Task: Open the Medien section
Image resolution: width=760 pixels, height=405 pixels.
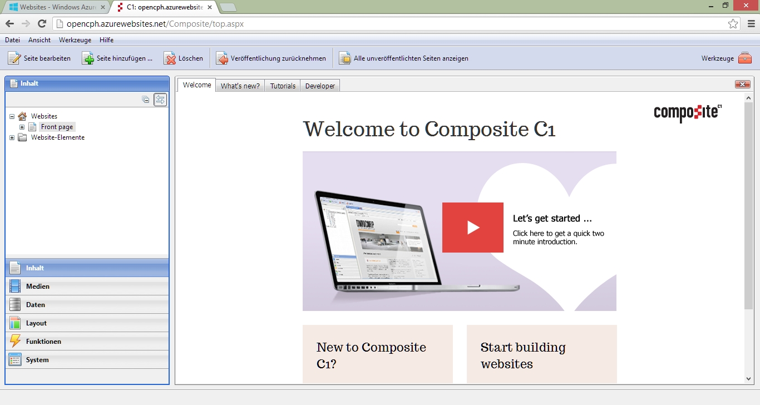Action: [x=38, y=287]
